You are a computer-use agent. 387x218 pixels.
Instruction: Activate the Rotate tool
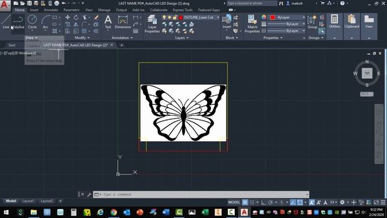[76, 18]
